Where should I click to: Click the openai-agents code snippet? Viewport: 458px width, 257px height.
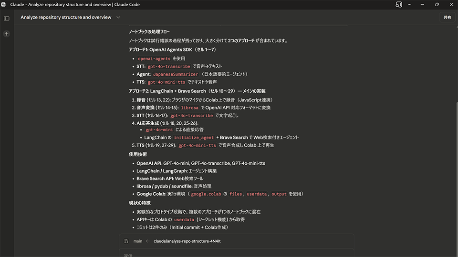[154, 59]
